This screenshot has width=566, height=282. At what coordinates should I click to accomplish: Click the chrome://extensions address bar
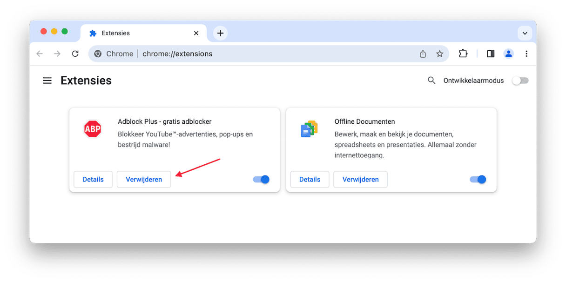(x=256, y=54)
